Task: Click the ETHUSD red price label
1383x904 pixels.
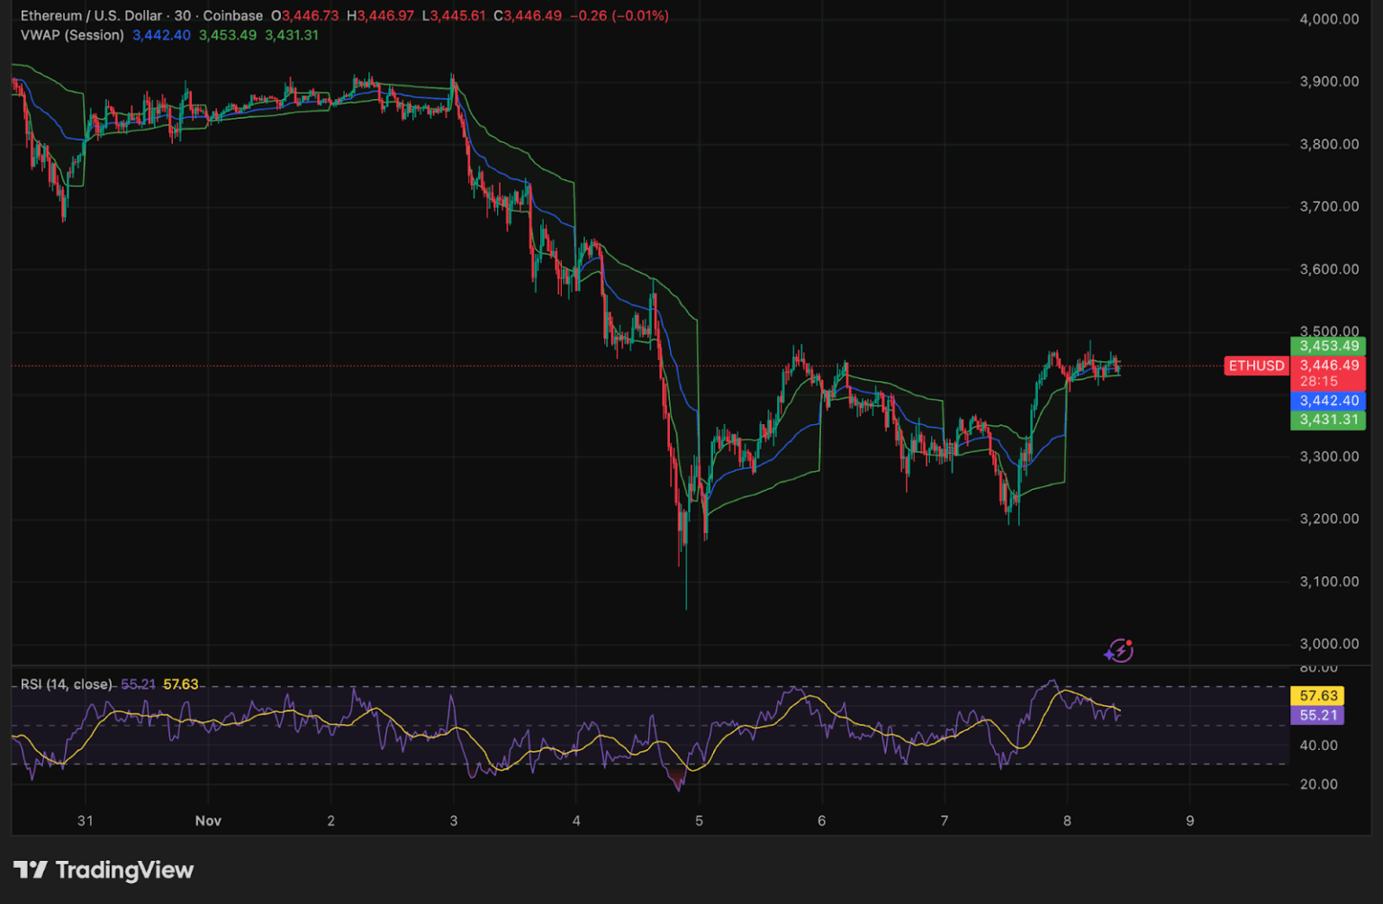Action: point(1256,366)
